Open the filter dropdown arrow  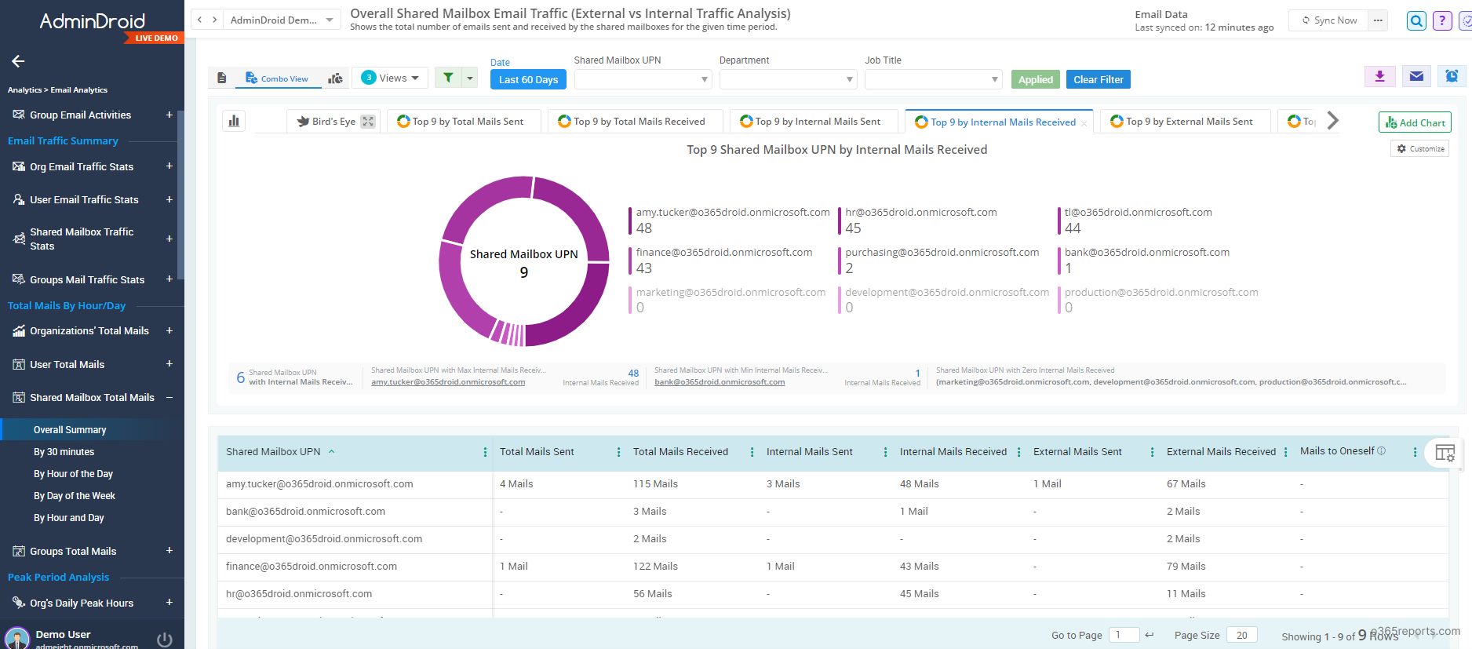pyautogui.click(x=469, y=78)
